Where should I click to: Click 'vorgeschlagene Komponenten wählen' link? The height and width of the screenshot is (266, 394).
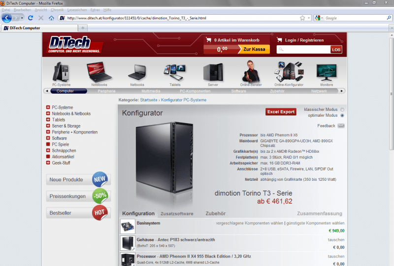click(x=249, y=223)
